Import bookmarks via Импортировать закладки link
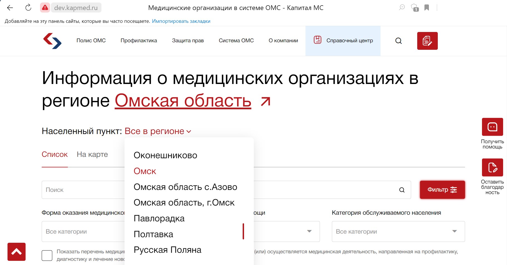Screen dimensions: 507x265 point(181,21)
